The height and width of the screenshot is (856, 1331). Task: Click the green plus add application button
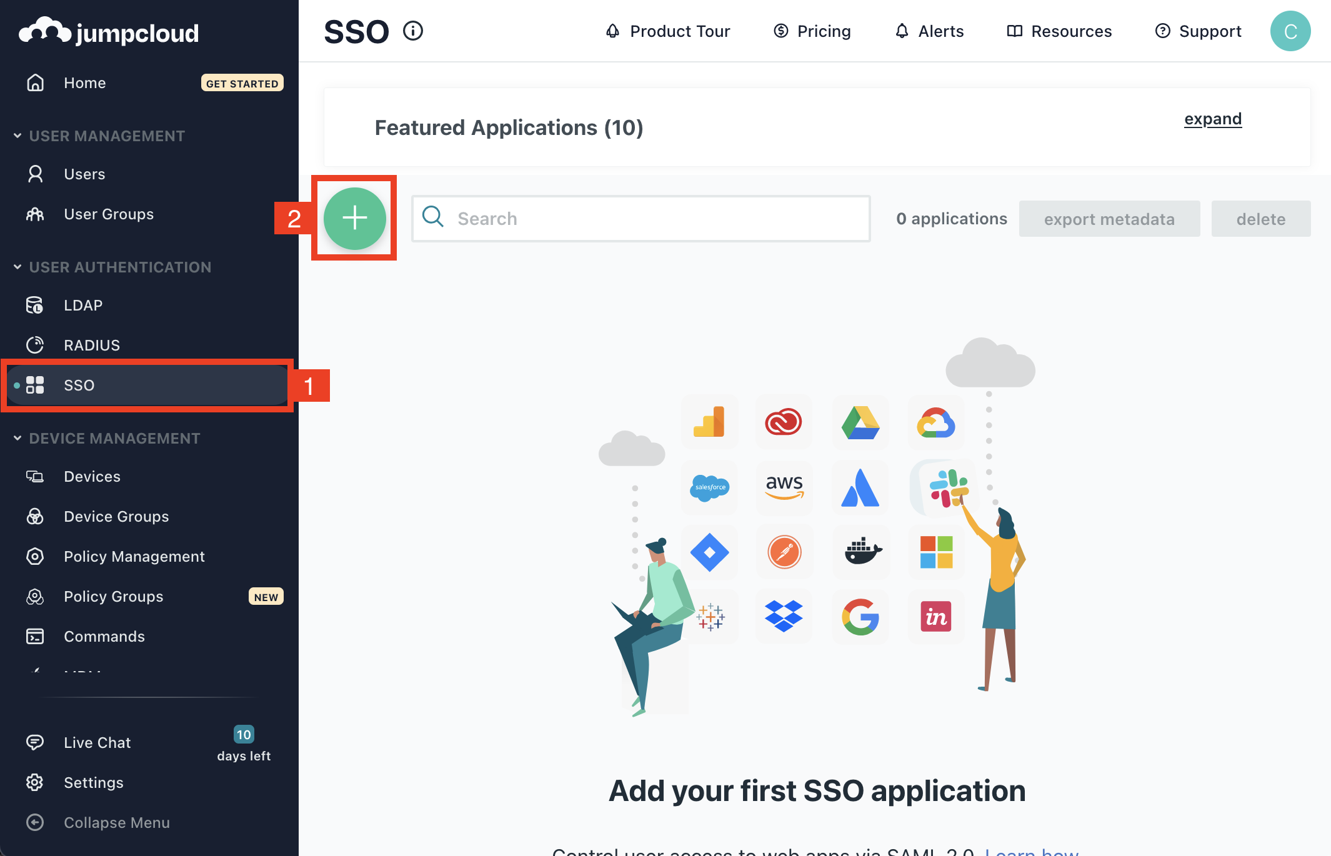(354, 218)
